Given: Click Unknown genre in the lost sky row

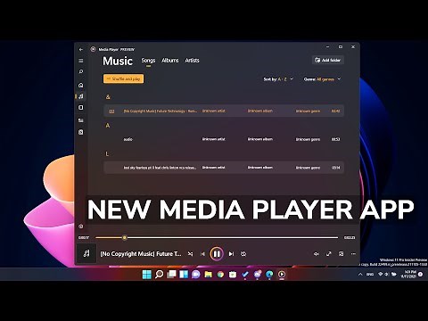Looking at the screenshot, I should point(308,168).
